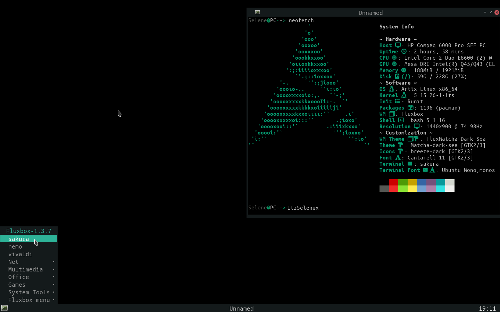Click terminal icon in bottom taskbar

(x=4, y=308)
